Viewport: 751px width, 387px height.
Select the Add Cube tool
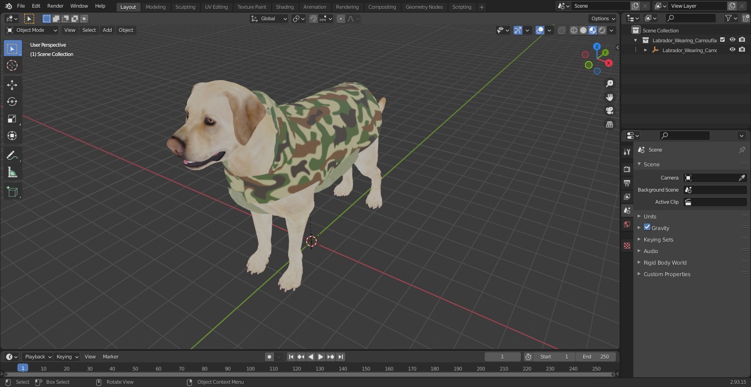[x=12, y=192]
